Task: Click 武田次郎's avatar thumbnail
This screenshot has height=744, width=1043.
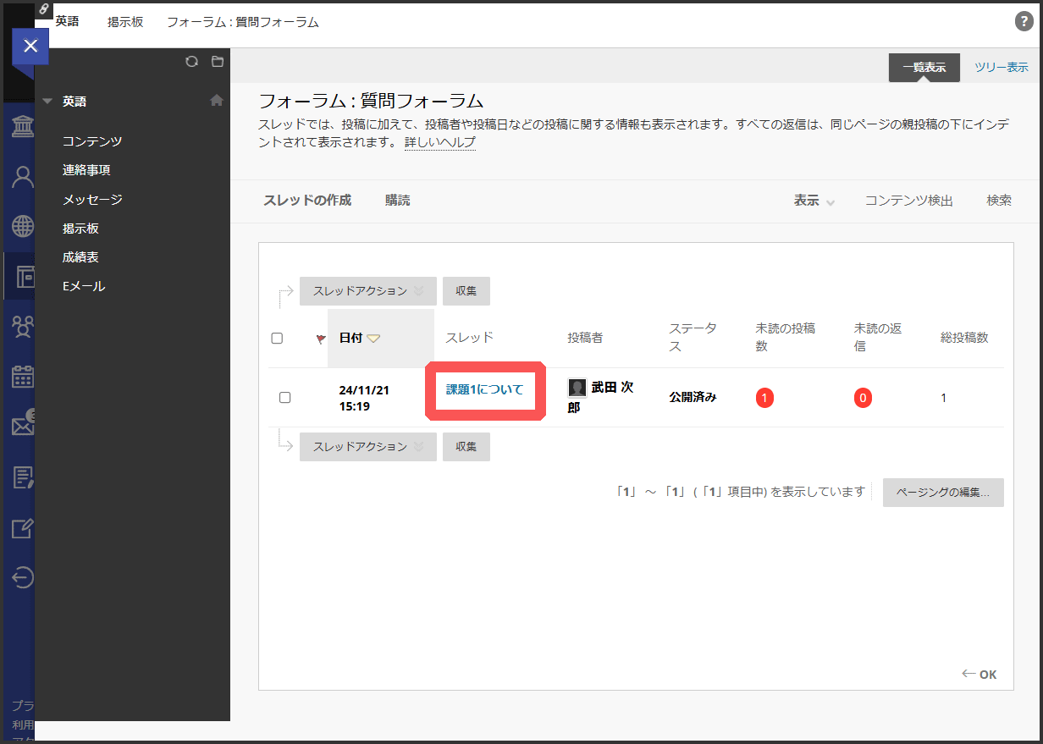Action: [577, 389]
